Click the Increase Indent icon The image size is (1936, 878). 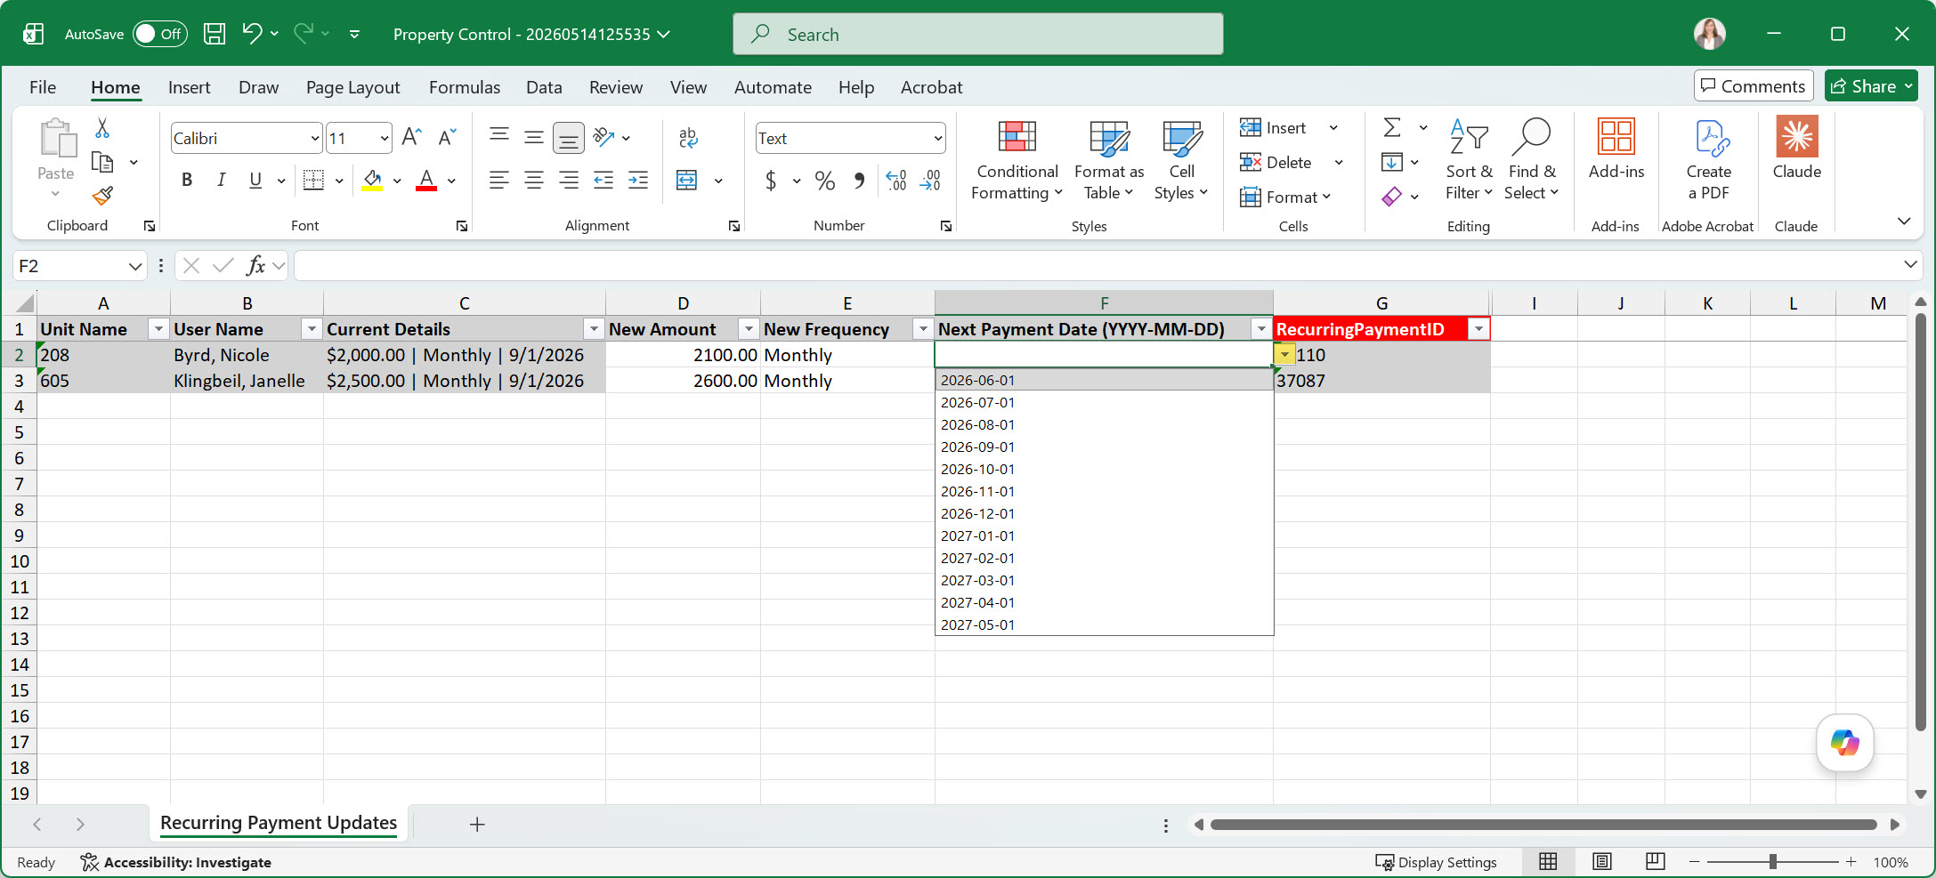coord(638,180)
